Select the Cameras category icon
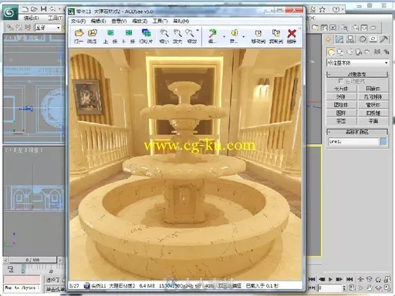The height and width of the screenshot is (296, 395). coord(359,52)
